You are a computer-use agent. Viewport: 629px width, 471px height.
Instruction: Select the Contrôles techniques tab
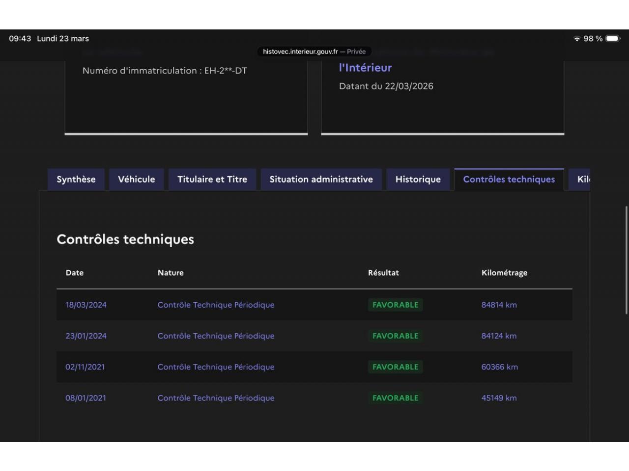(509, 180)
